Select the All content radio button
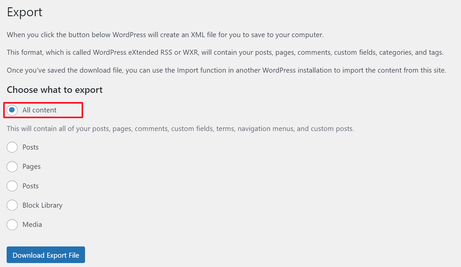The width and height of the screenshot is (461, 267). 12,110
